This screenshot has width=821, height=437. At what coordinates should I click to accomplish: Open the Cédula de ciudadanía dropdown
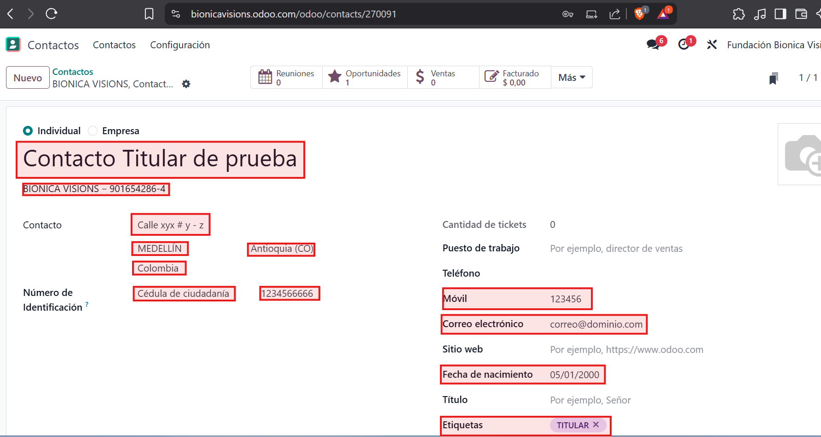coord(184,294)
